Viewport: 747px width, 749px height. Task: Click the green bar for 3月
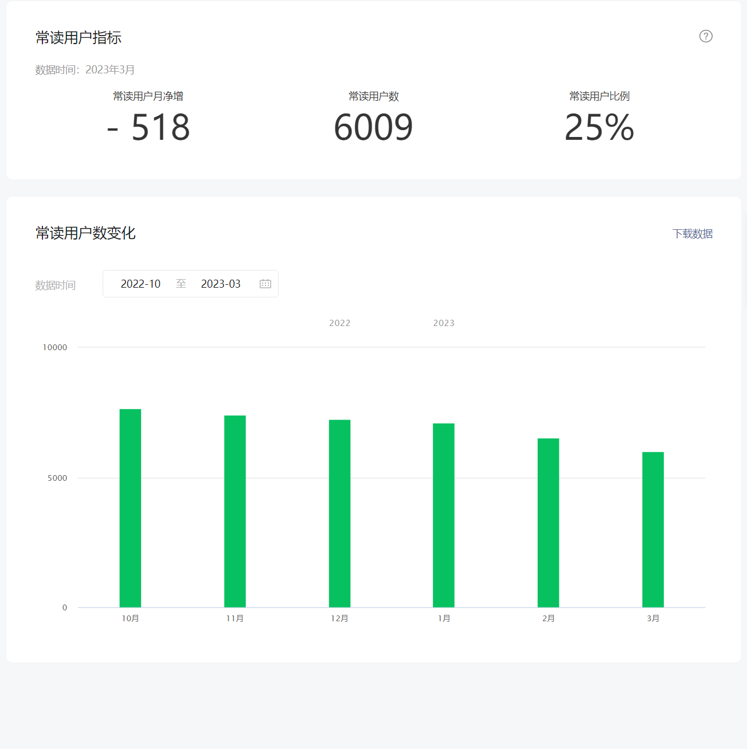point(653,530)
